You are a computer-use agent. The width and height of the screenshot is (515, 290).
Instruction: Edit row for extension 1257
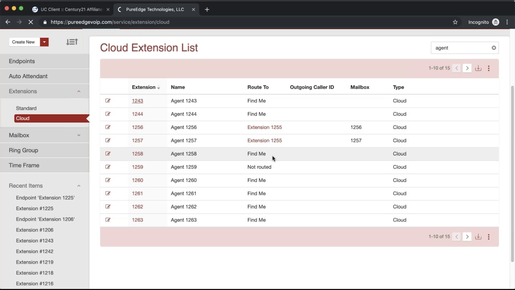pos(108,141)
